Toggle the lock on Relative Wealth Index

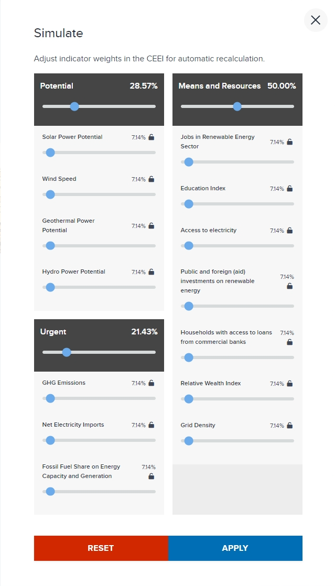coord(290,383)
